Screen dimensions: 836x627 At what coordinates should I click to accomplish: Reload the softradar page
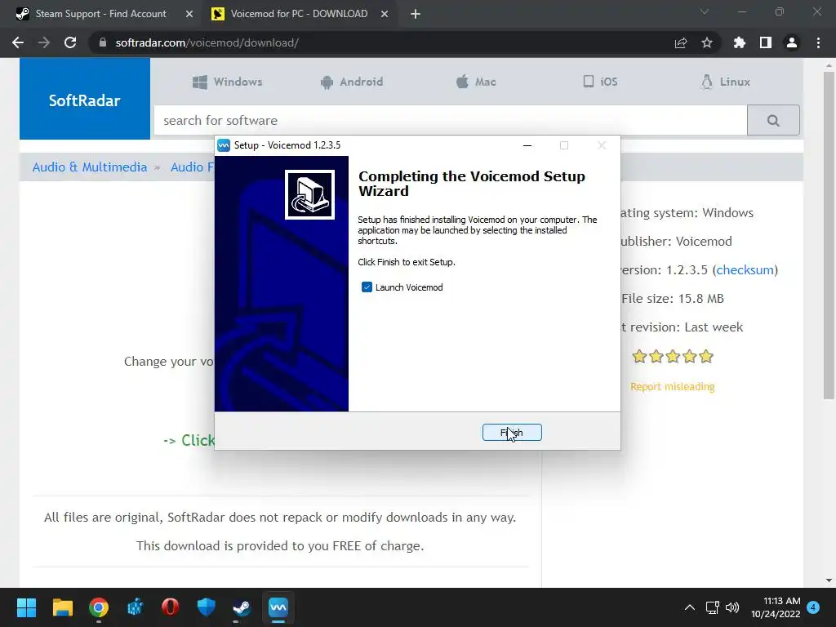70,42
